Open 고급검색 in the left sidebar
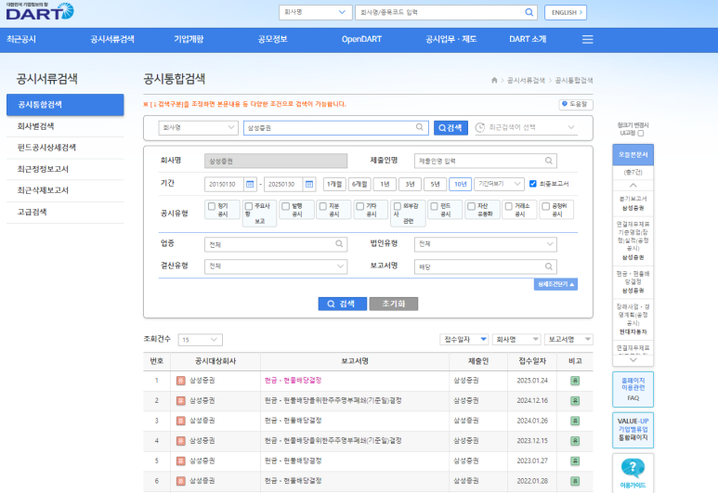This screenshot has width=718, height=493. [33, 212]
